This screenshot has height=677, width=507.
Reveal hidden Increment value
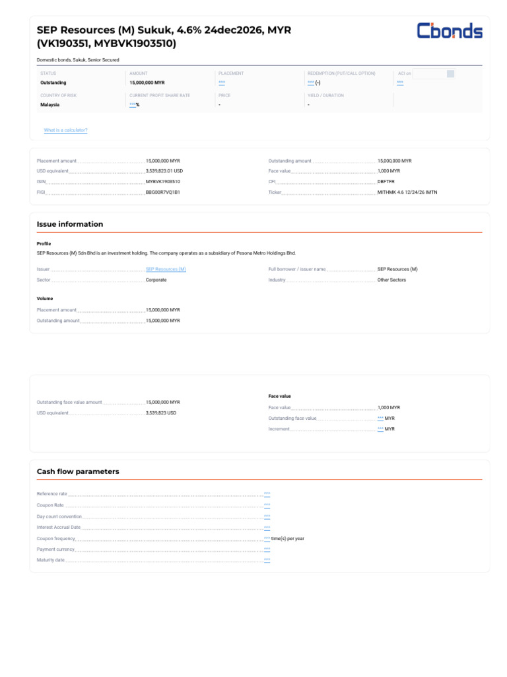380,428
